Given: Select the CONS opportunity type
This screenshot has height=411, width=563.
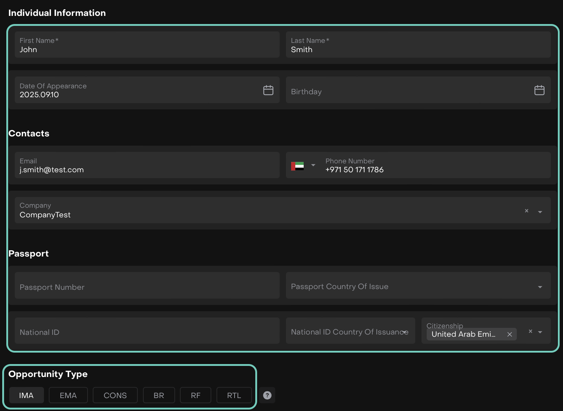Looking at the screenshot, I should click(x=115, y=395).
